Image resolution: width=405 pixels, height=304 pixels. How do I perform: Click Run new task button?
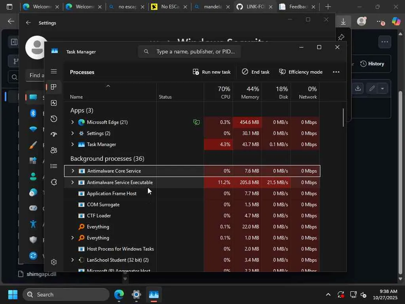tap(212, 72)
